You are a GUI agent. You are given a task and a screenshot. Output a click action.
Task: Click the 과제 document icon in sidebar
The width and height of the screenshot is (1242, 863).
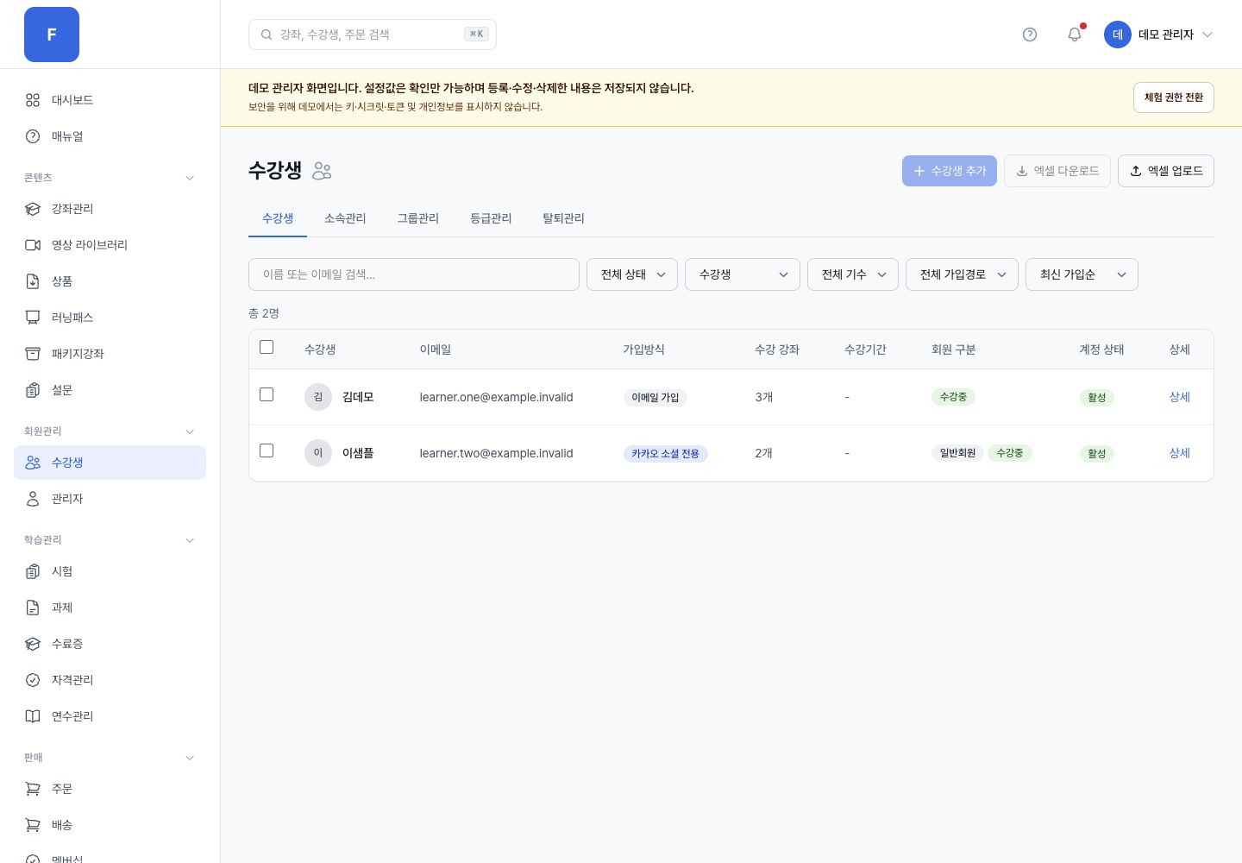(33, 608)
